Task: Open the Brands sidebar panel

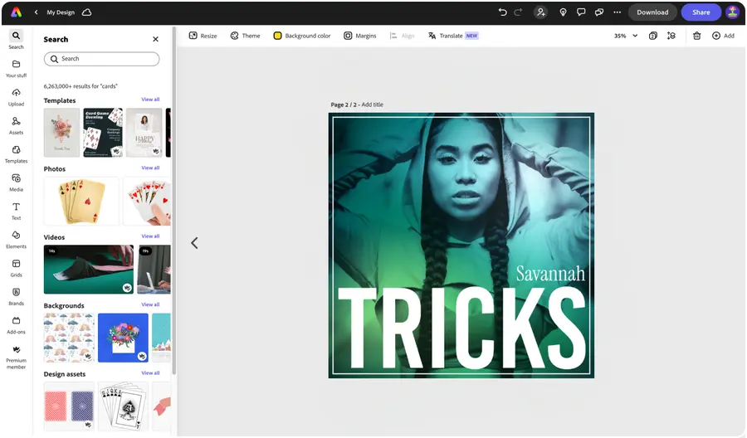Action: [17, 297]
